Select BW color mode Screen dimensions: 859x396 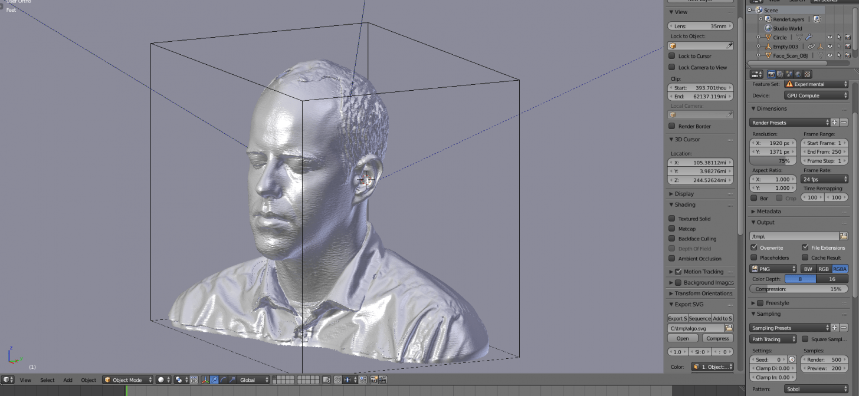808,269
